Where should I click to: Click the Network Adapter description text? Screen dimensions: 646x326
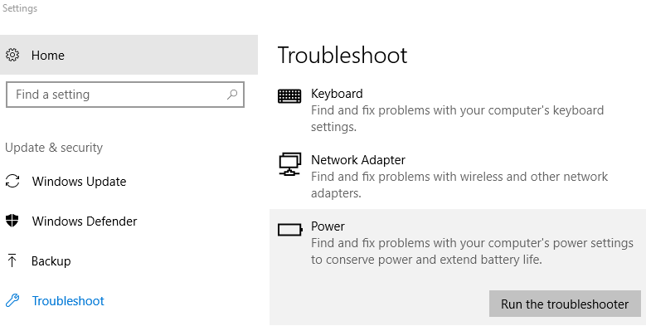point(459,185)
